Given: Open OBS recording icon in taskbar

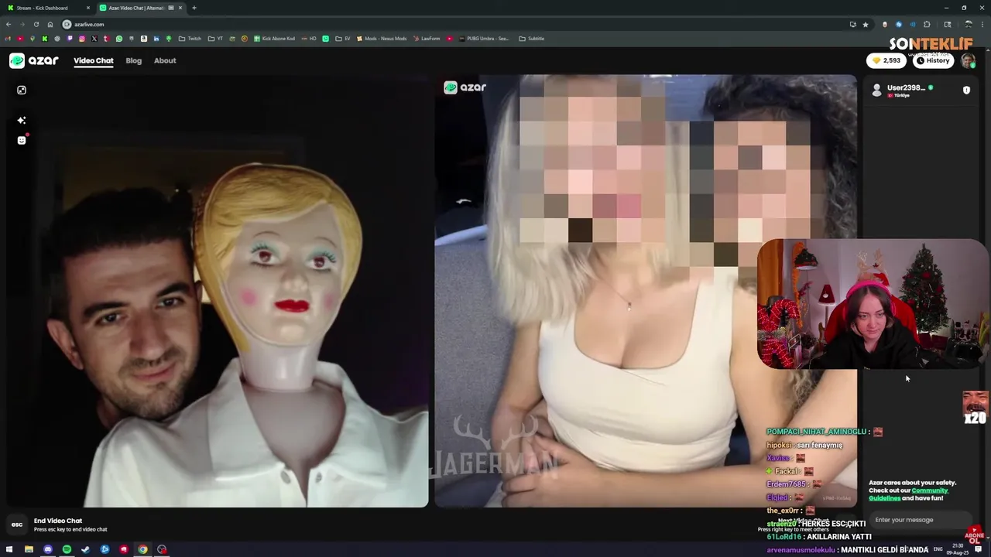Looking at the screenshot, I should pyautogui.click(x=162, y=549).
